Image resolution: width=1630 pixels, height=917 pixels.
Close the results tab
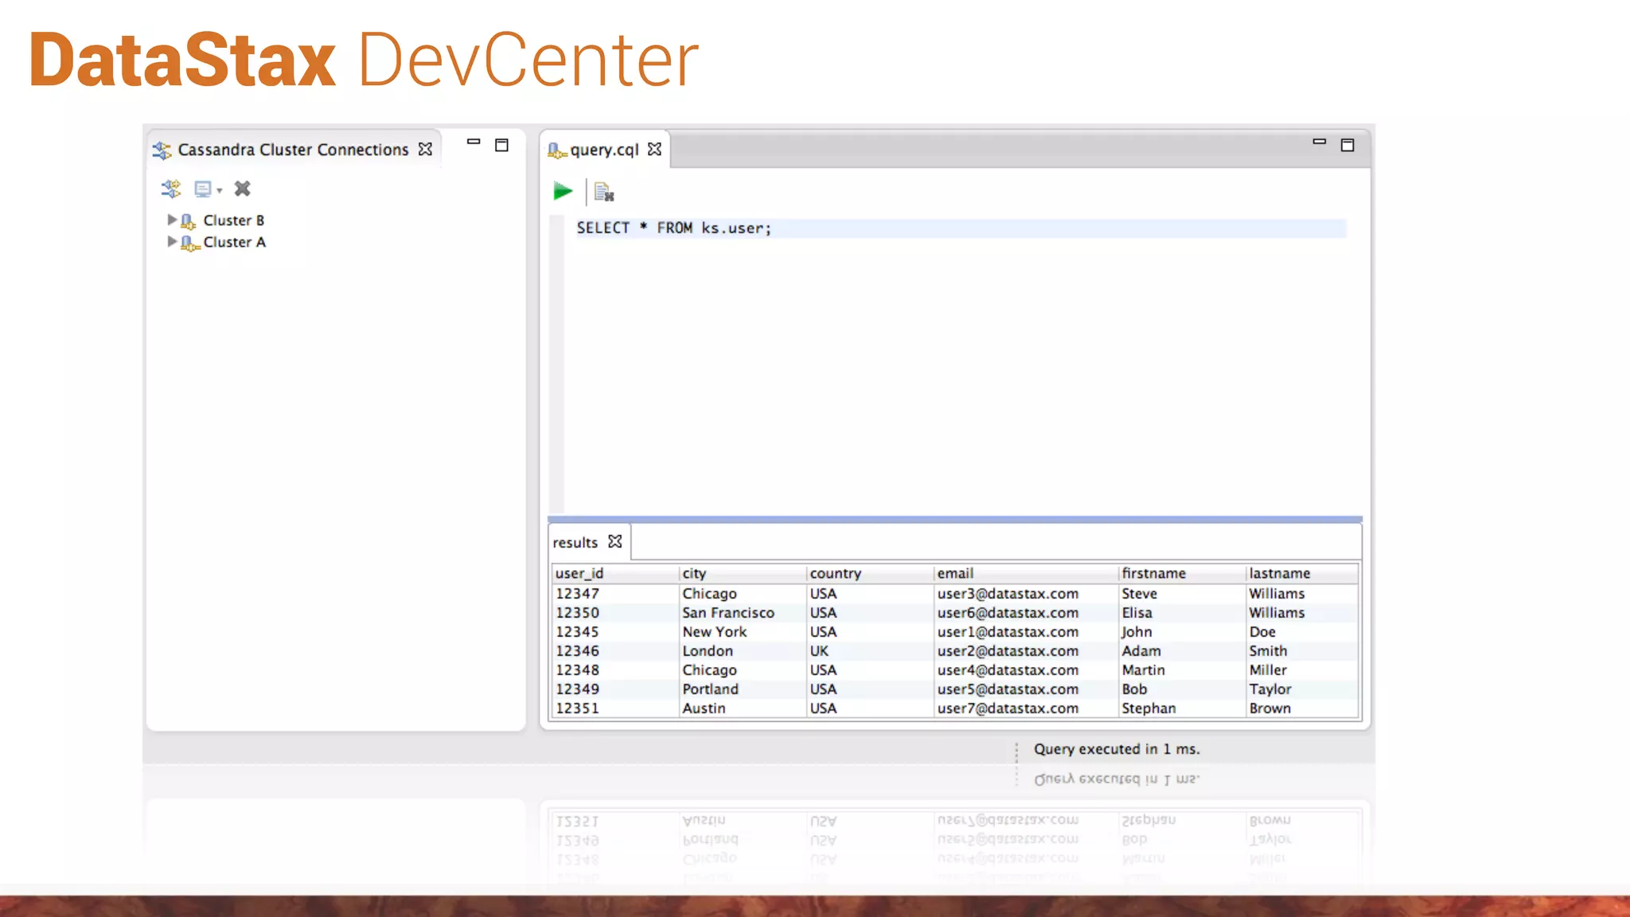pos(614,541)
